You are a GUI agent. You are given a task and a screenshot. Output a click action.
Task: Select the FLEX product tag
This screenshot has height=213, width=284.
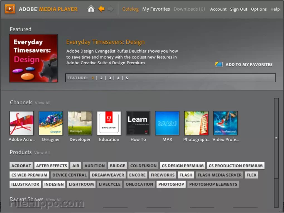251,175
